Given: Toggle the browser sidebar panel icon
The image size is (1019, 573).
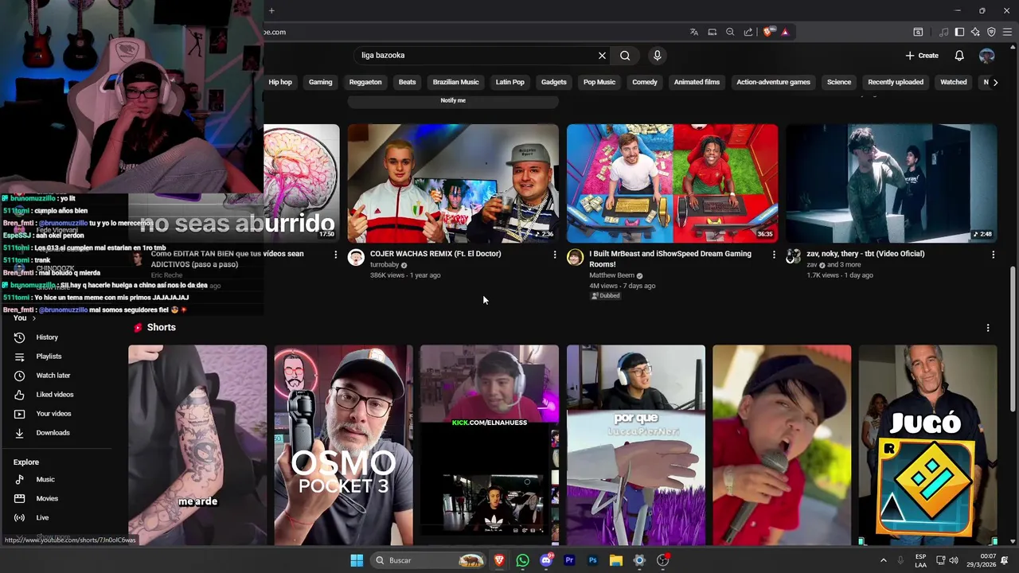Looking at the screenshot, I should (959, 32).
